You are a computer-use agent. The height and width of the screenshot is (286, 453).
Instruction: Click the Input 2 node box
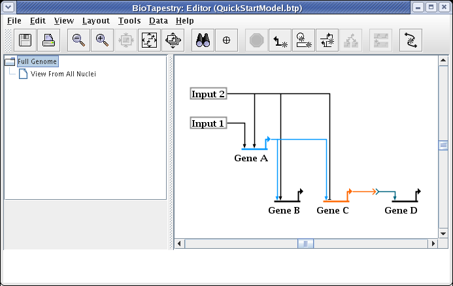(x=209, y=94)
